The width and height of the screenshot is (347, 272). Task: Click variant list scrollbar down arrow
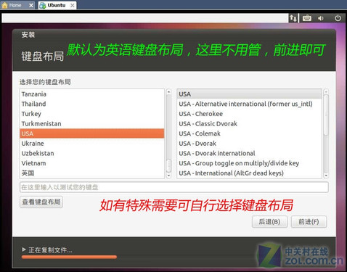(x=326, y=176)
